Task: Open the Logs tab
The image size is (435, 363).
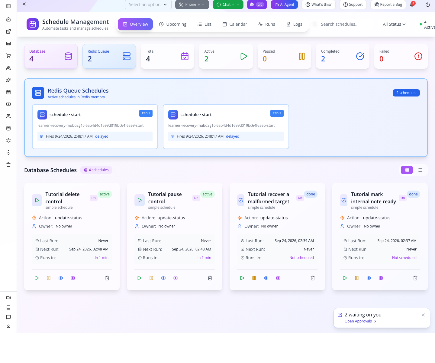Action: coord(294,24)
